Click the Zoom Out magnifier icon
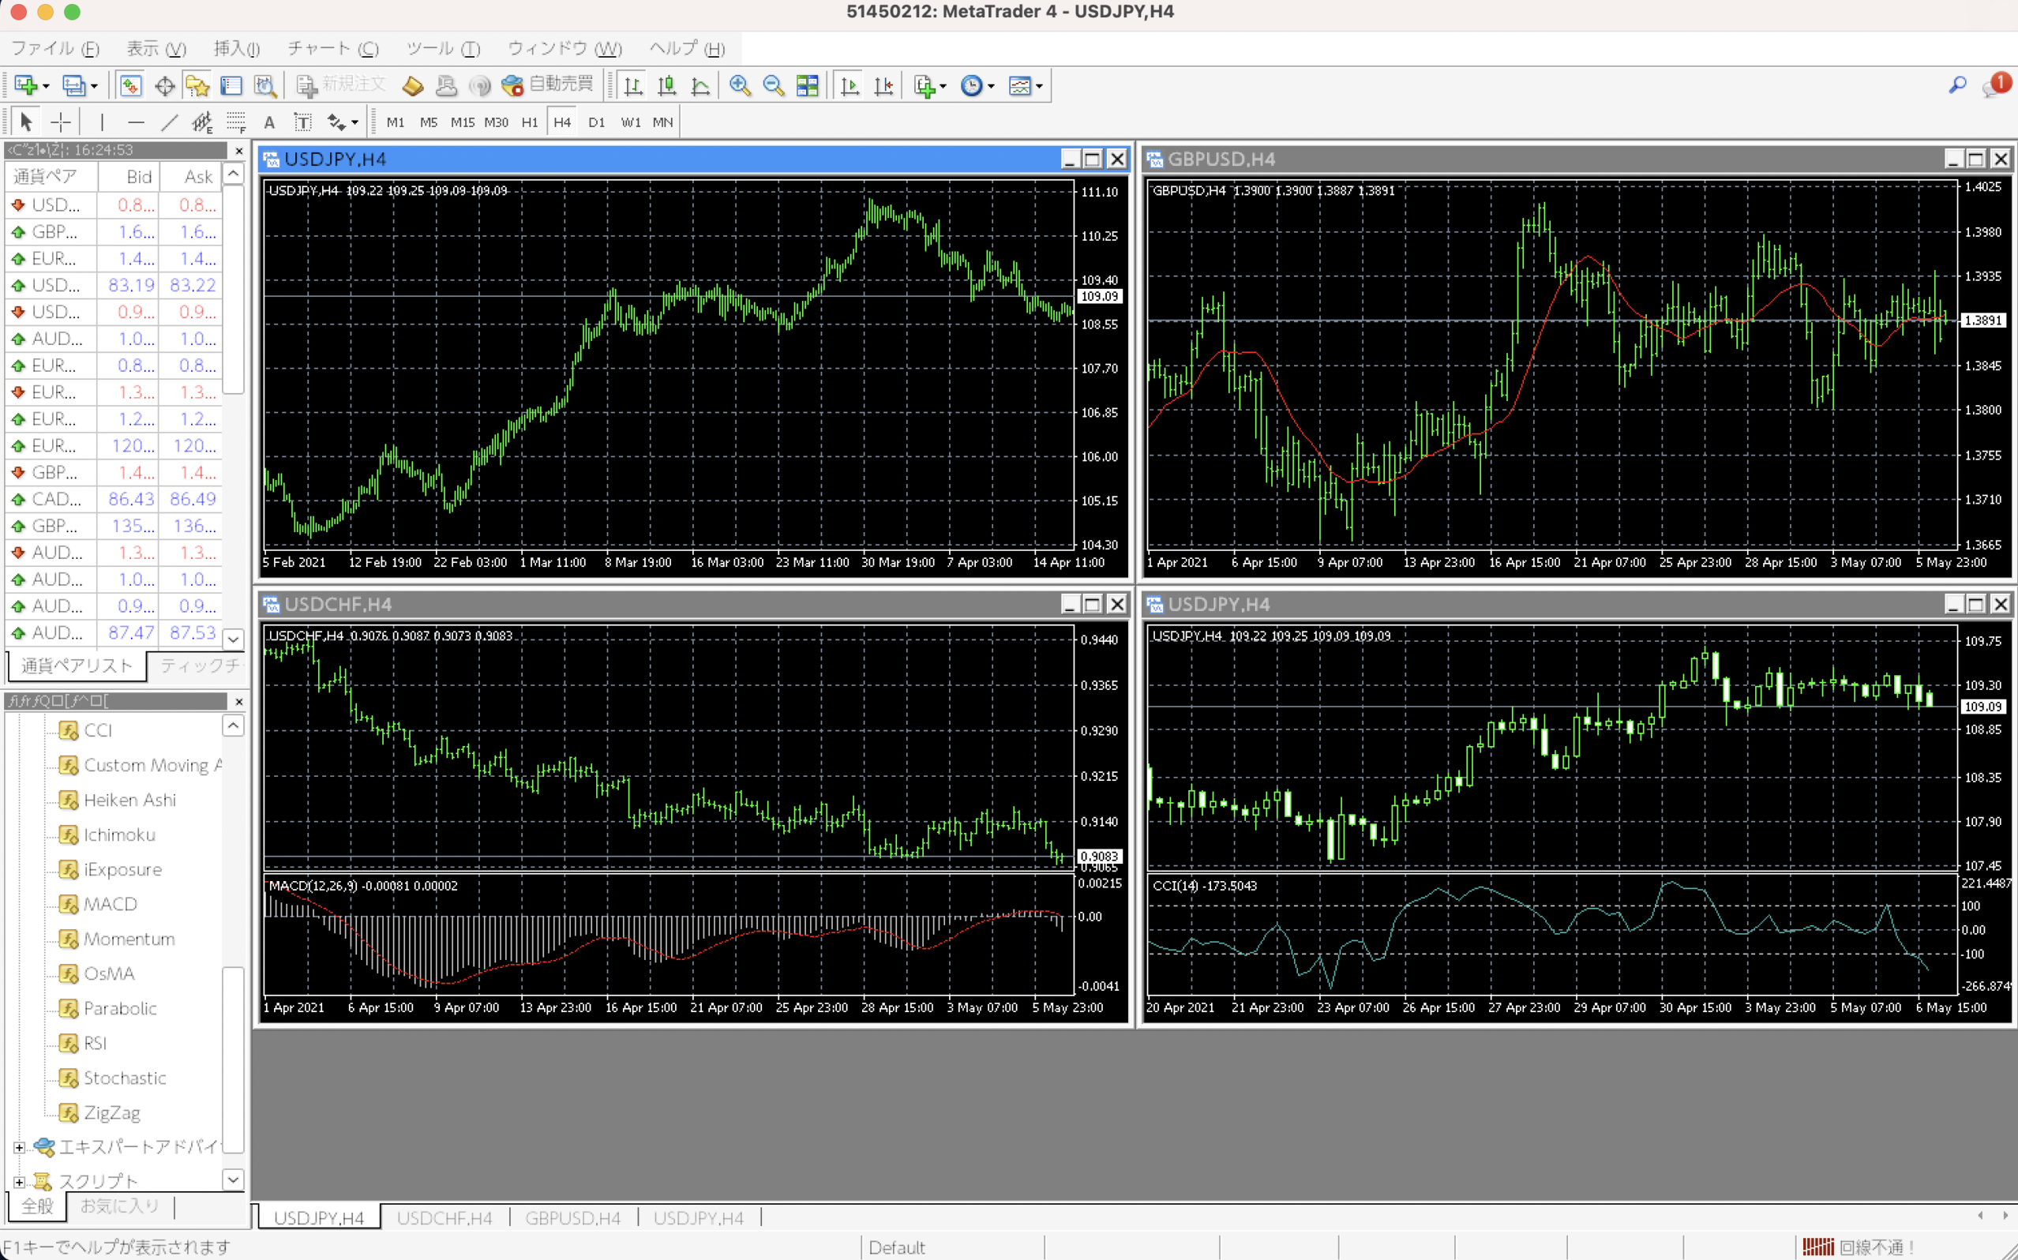This screenshot has width=2018, height=1260. point(773,86)
